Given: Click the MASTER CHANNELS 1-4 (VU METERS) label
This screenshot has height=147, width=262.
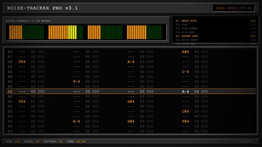Looking at the screenshot, I should [29, 21].
